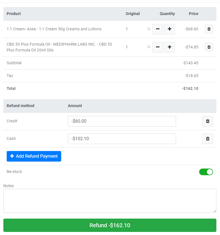Click the Price column header
220x235 pixels.
click(x=194, y=14)
